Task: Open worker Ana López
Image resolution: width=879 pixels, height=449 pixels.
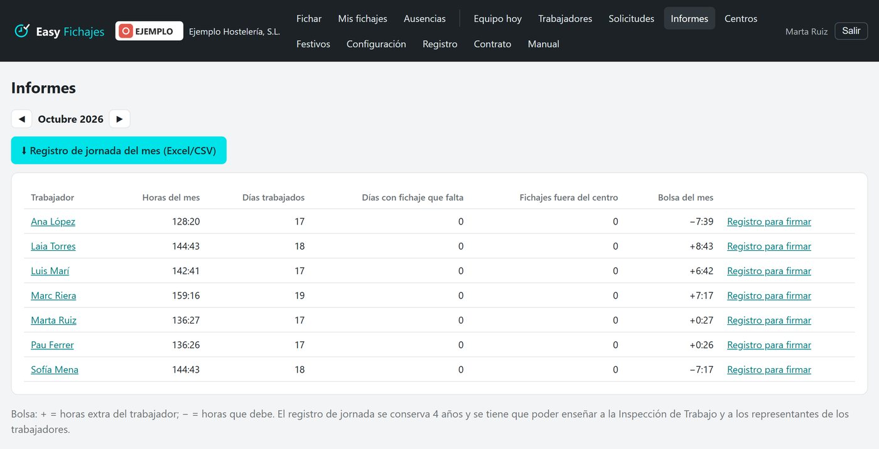Action: (x=53, y=221)
